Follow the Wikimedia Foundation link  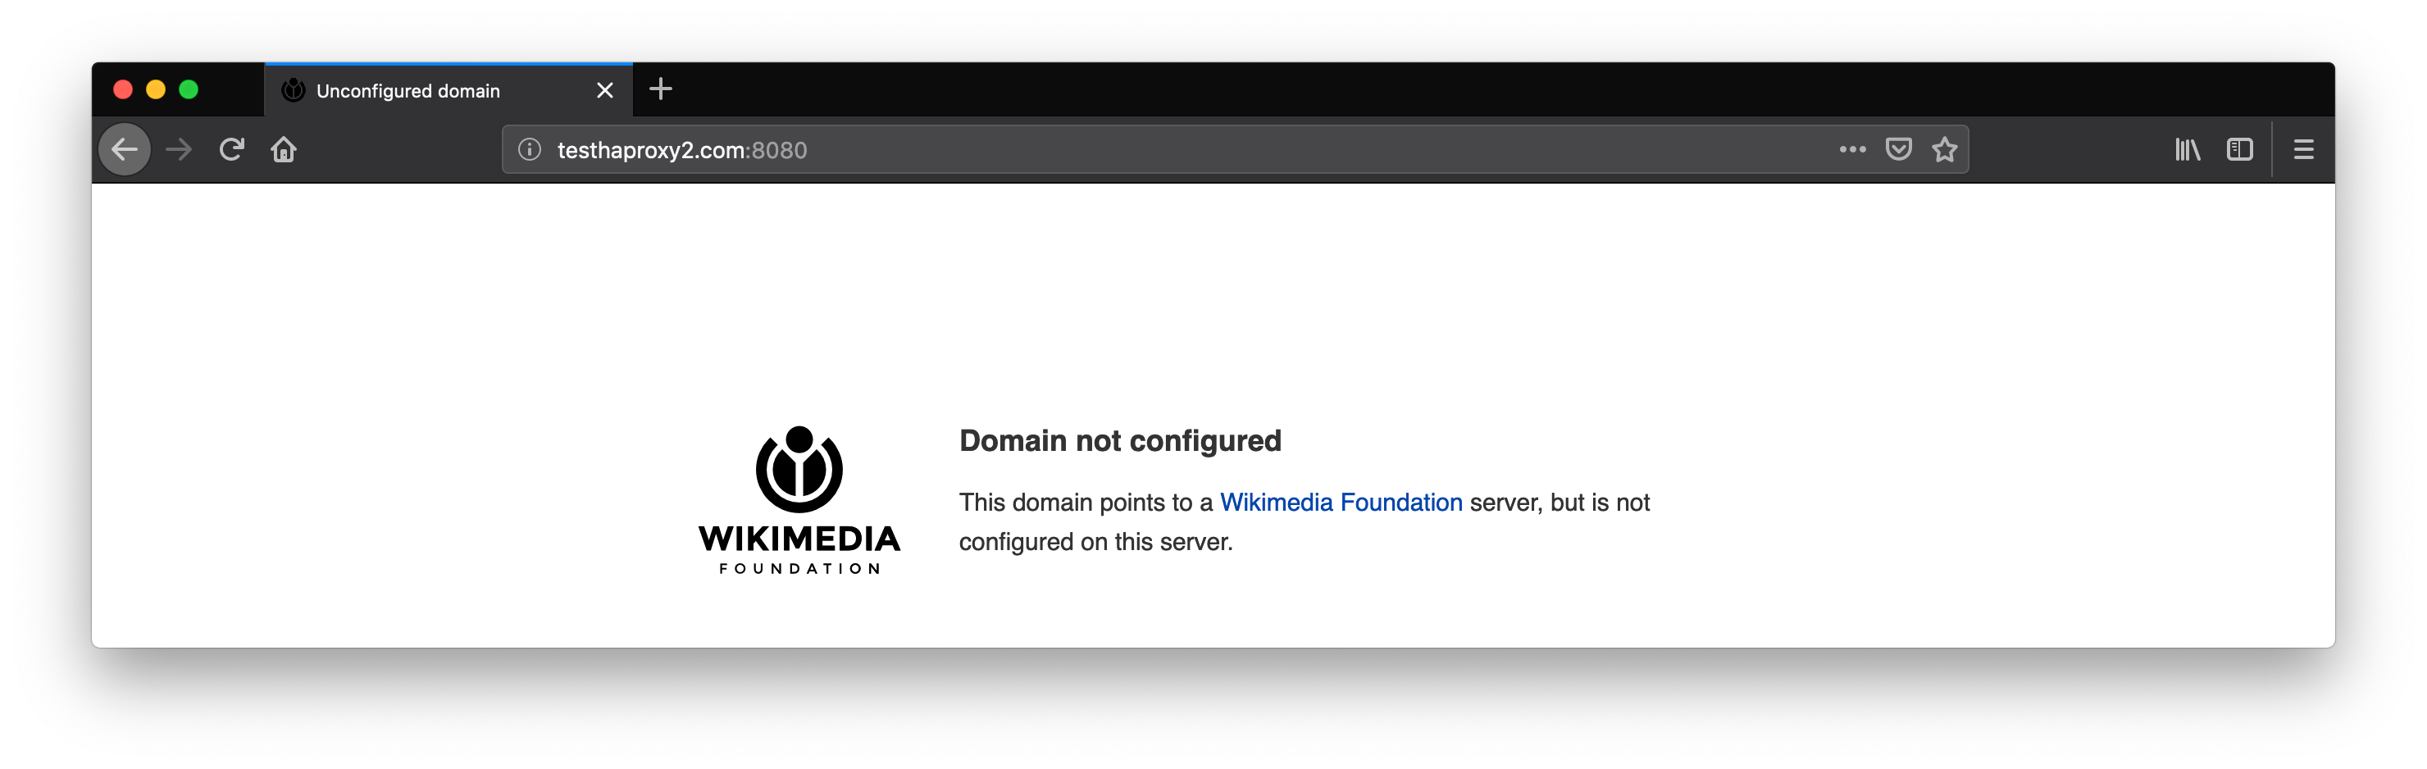[1341, 503]
